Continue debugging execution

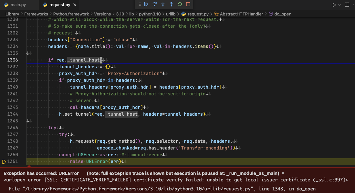pos(146,4)
